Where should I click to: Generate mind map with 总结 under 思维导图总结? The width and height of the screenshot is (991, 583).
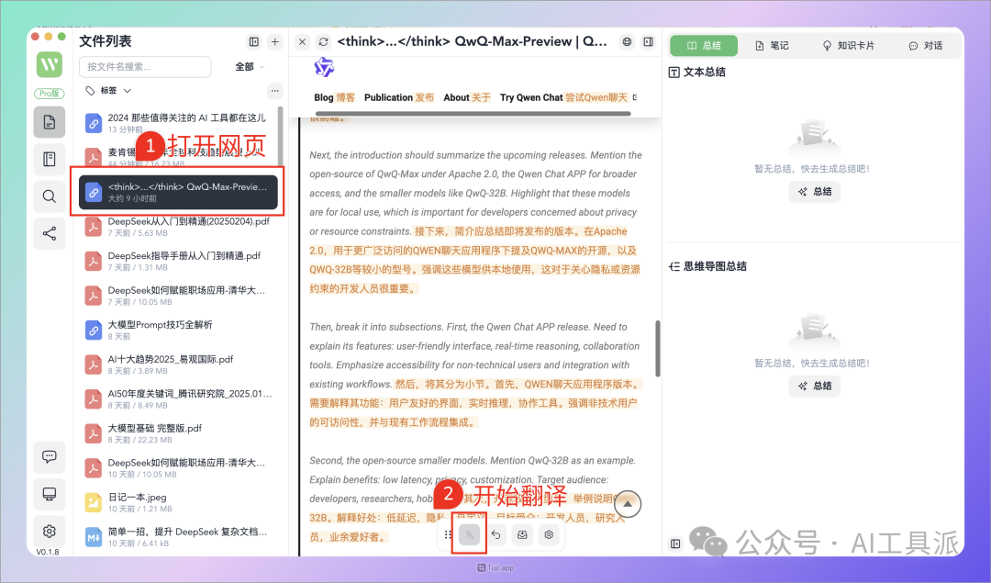pos(815,386)
